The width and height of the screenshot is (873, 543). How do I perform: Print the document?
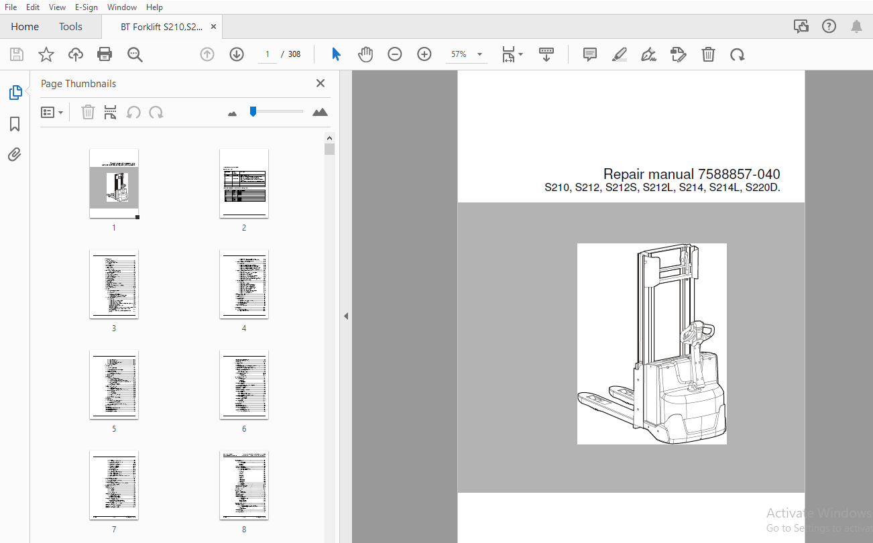105,54
